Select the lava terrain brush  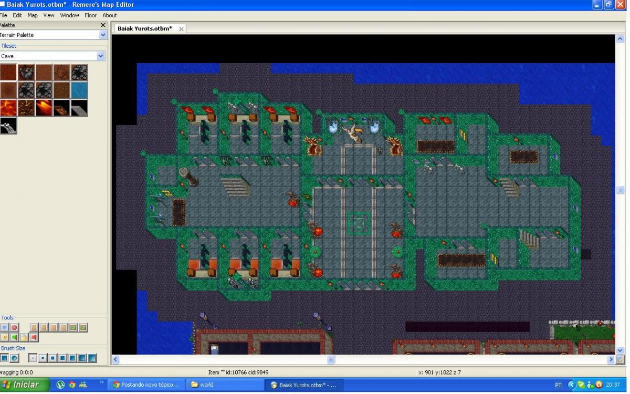tap(8, 108)
